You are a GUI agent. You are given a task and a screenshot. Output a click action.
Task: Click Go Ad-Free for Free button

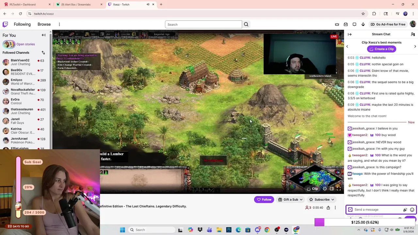pyautogui.click(x=388, y=24)
